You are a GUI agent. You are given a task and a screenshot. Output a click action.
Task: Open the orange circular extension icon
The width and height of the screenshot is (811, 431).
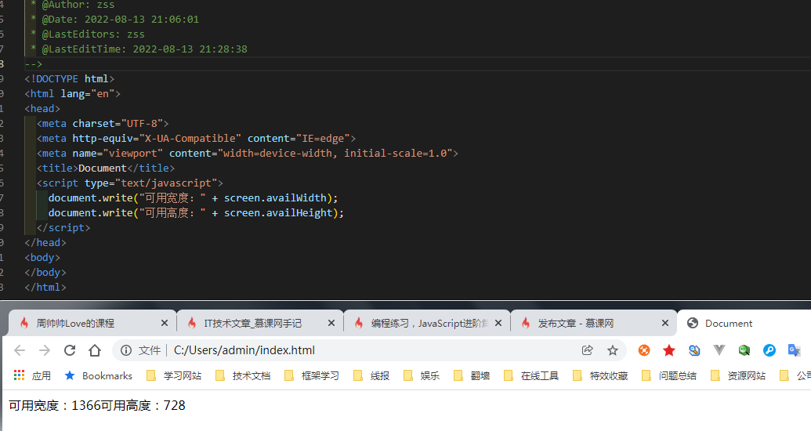coord(644,350)
